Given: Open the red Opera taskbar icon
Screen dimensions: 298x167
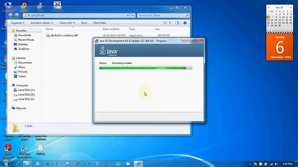Looking at the screenshot, I should click(x=78, y=164).
